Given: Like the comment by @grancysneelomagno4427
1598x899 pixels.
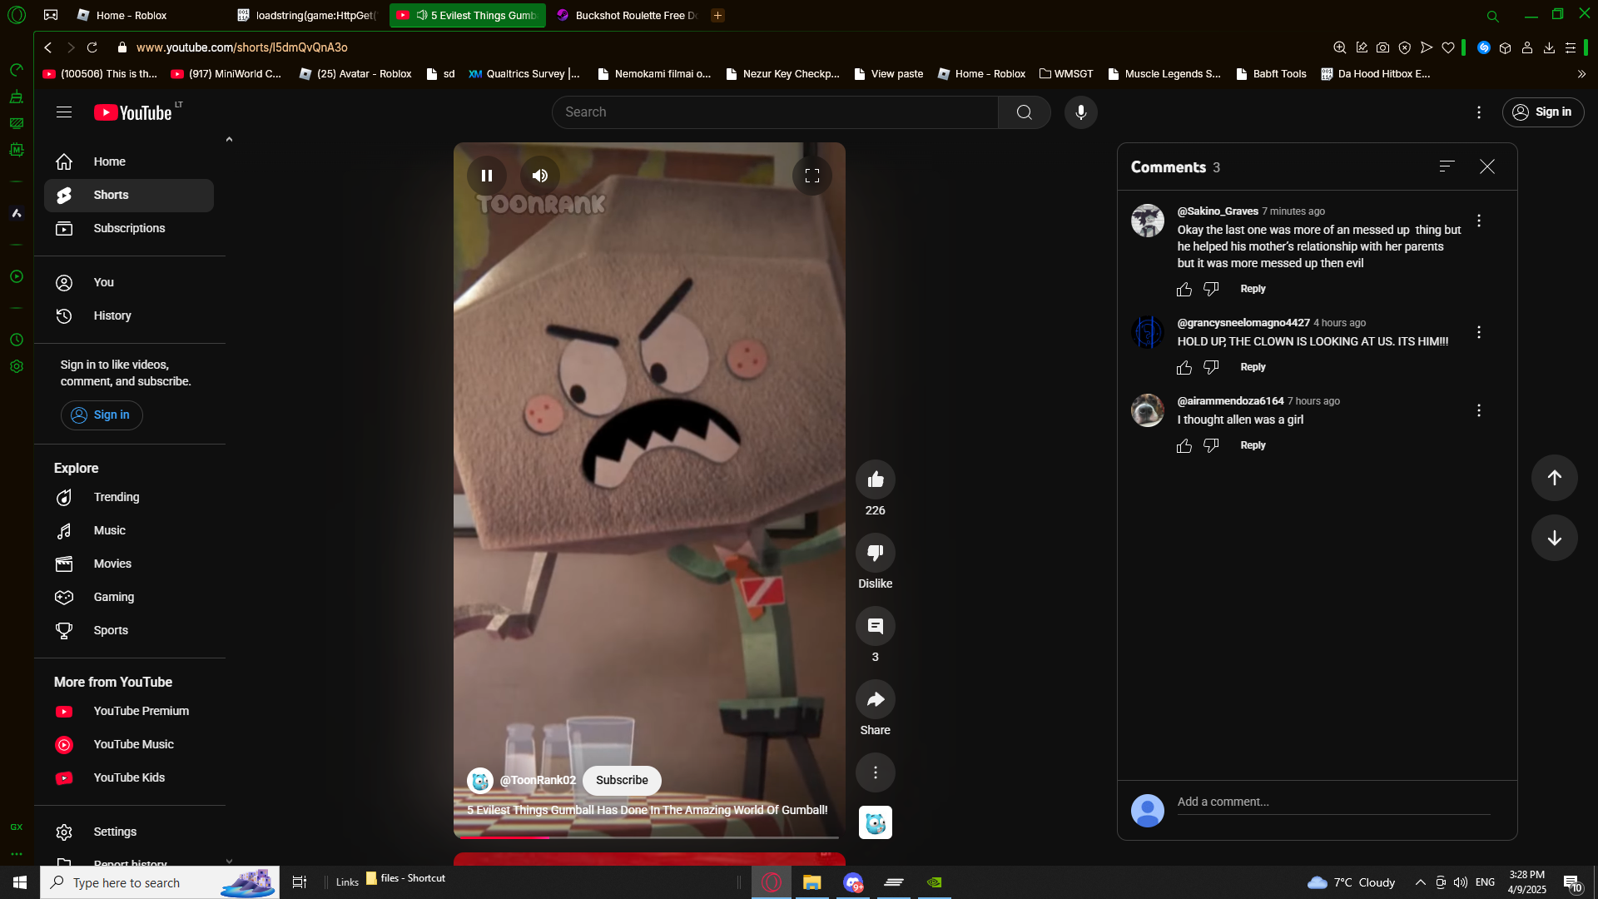Looking at the screenshot, I should 1184,367.
